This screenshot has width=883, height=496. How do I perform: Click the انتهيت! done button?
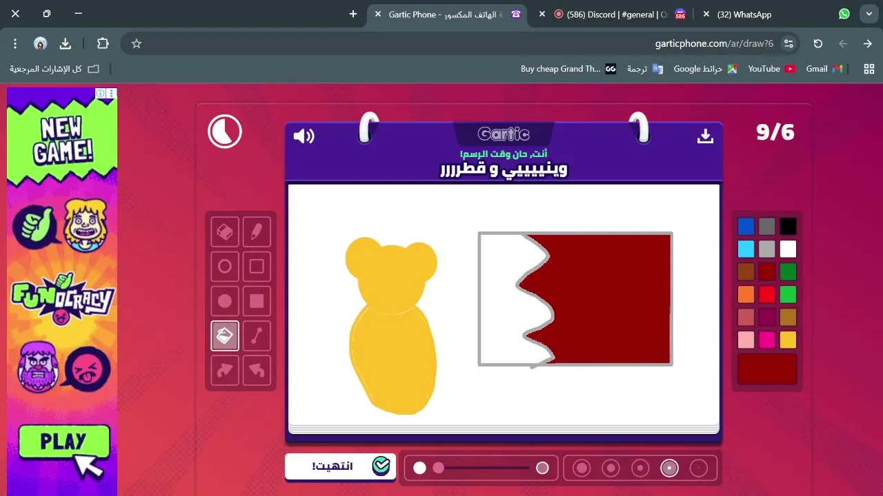[x=341, y=466]
